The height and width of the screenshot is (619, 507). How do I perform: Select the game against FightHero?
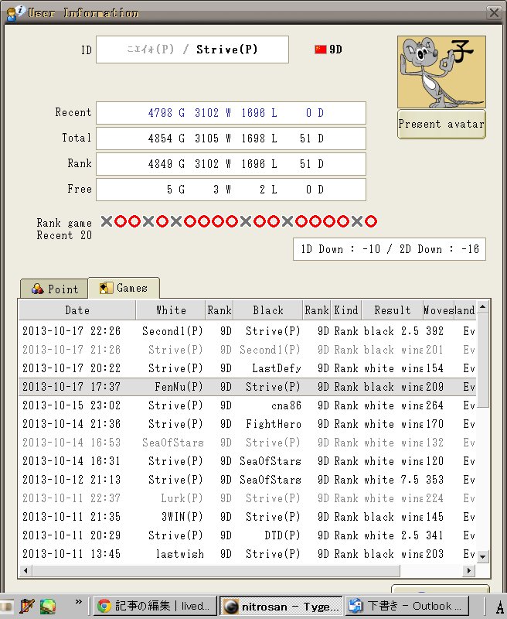pyautogui.click(x=247, y=423)
